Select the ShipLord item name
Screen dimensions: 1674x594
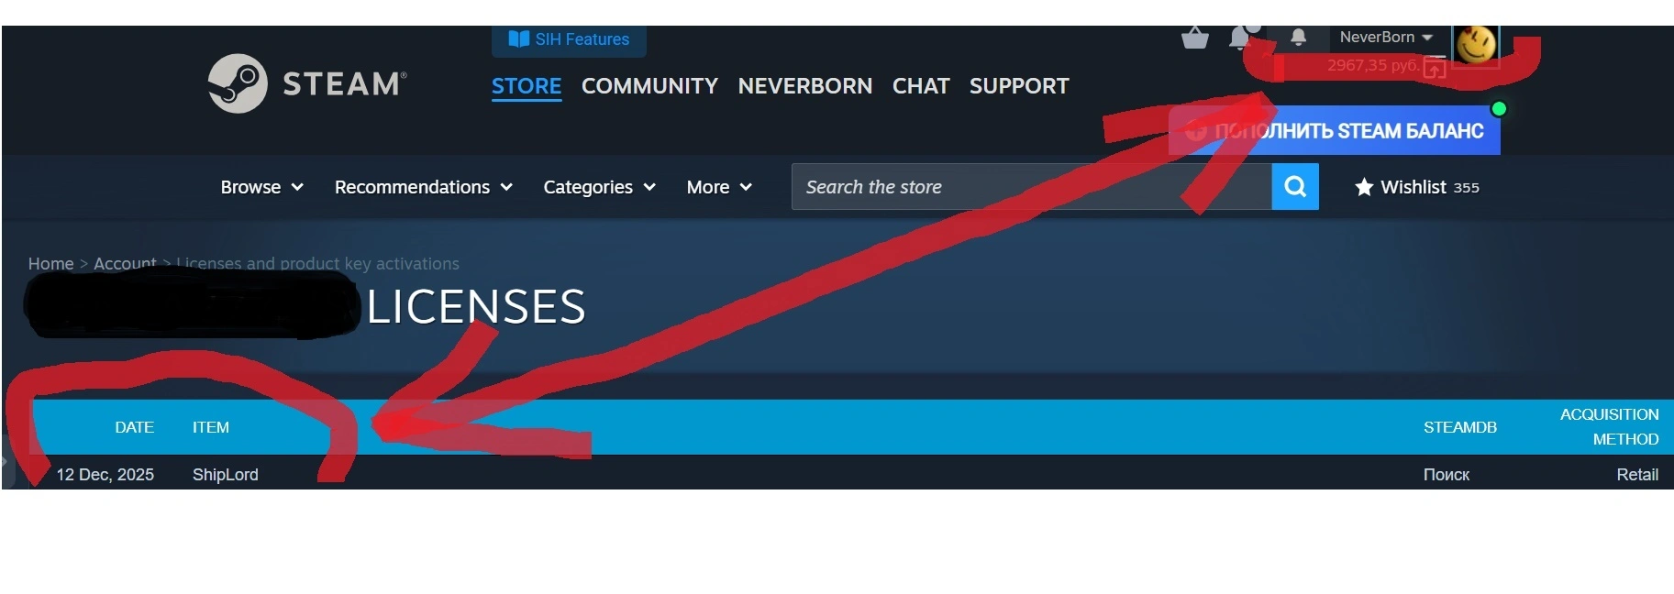tap(226, 475)
